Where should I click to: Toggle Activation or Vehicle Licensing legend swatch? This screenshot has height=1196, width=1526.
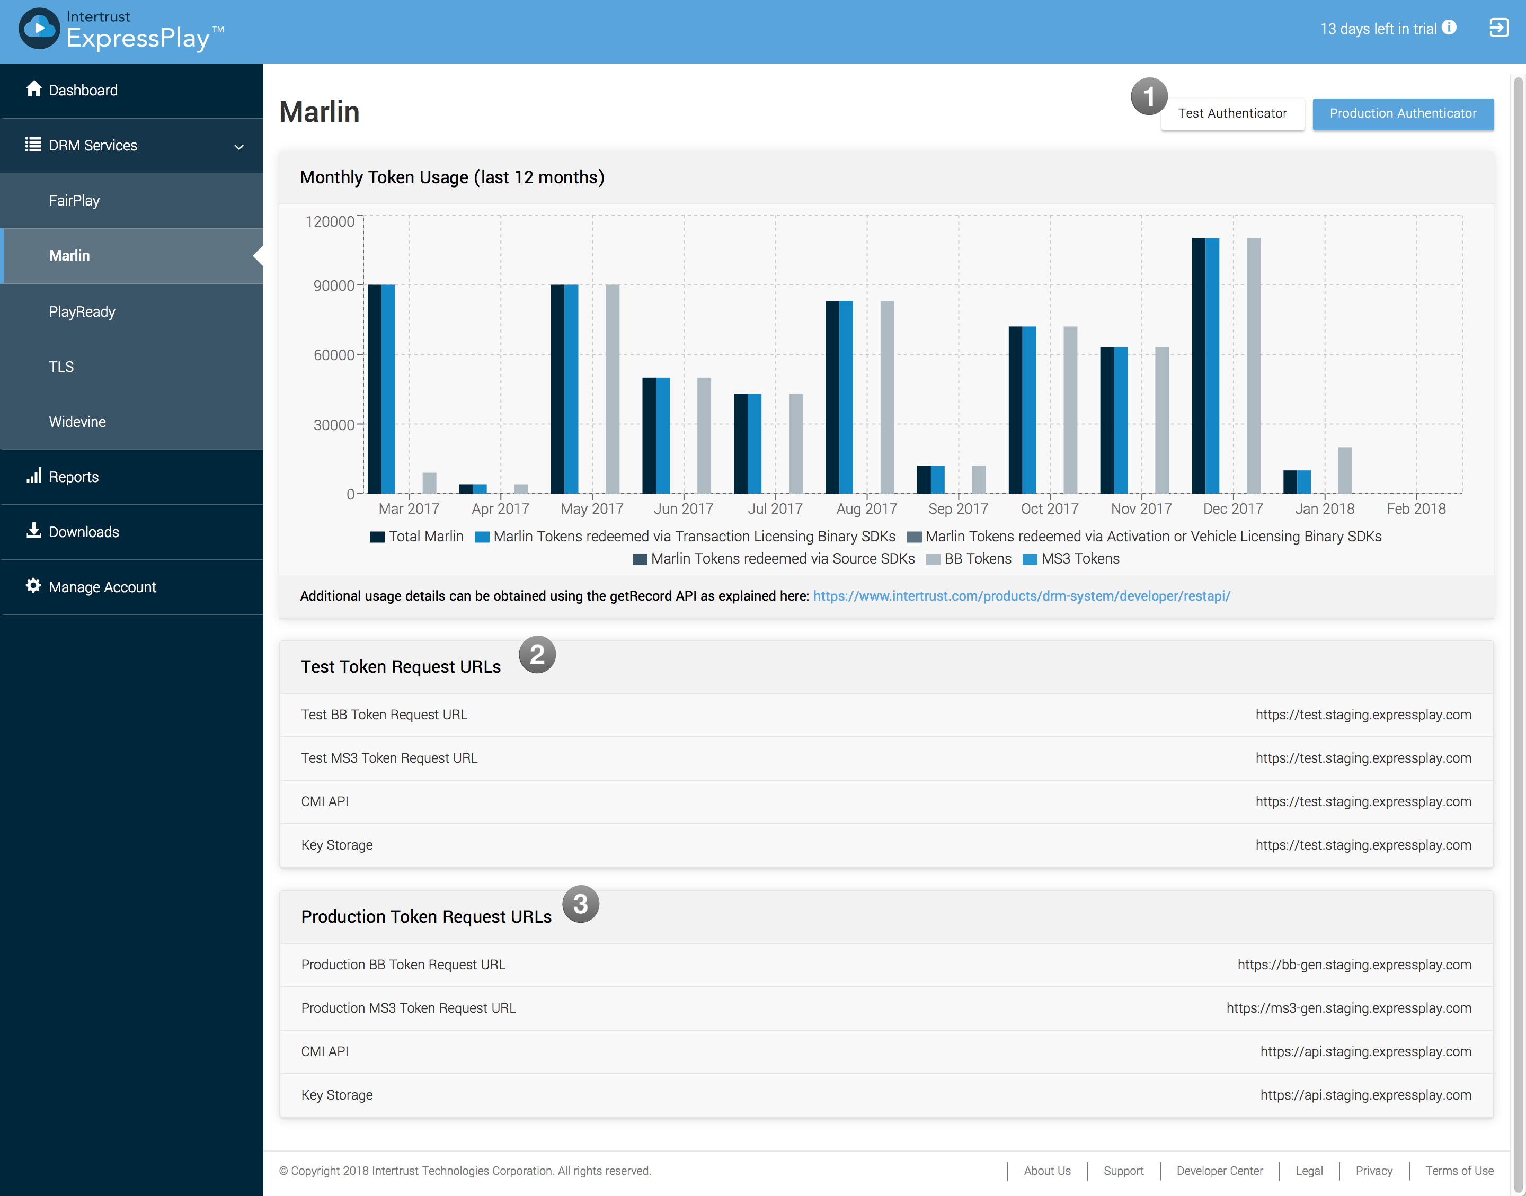pyautogui.click(x=913, y=537)
